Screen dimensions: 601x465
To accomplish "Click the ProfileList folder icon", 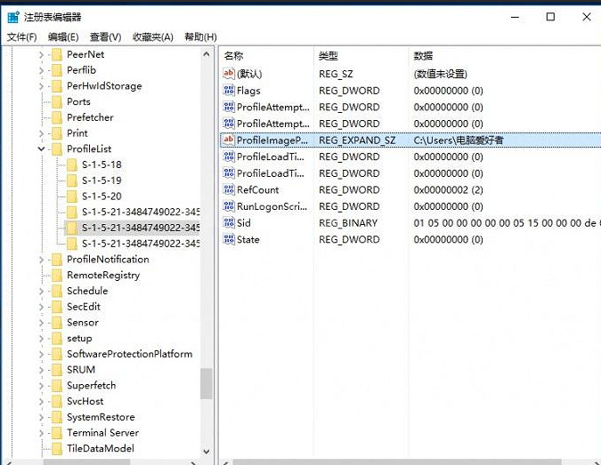I will click(56, 148).
